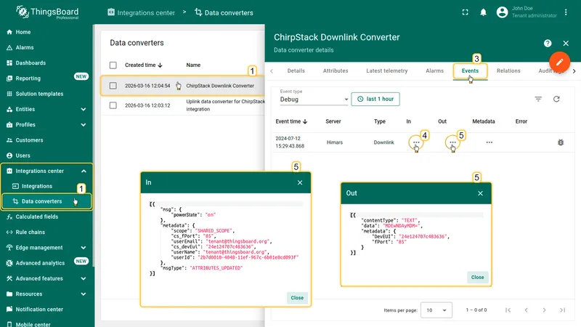Close the data converter details panel
The height and width of the screenshot is (327, 581).
point(566,44)
